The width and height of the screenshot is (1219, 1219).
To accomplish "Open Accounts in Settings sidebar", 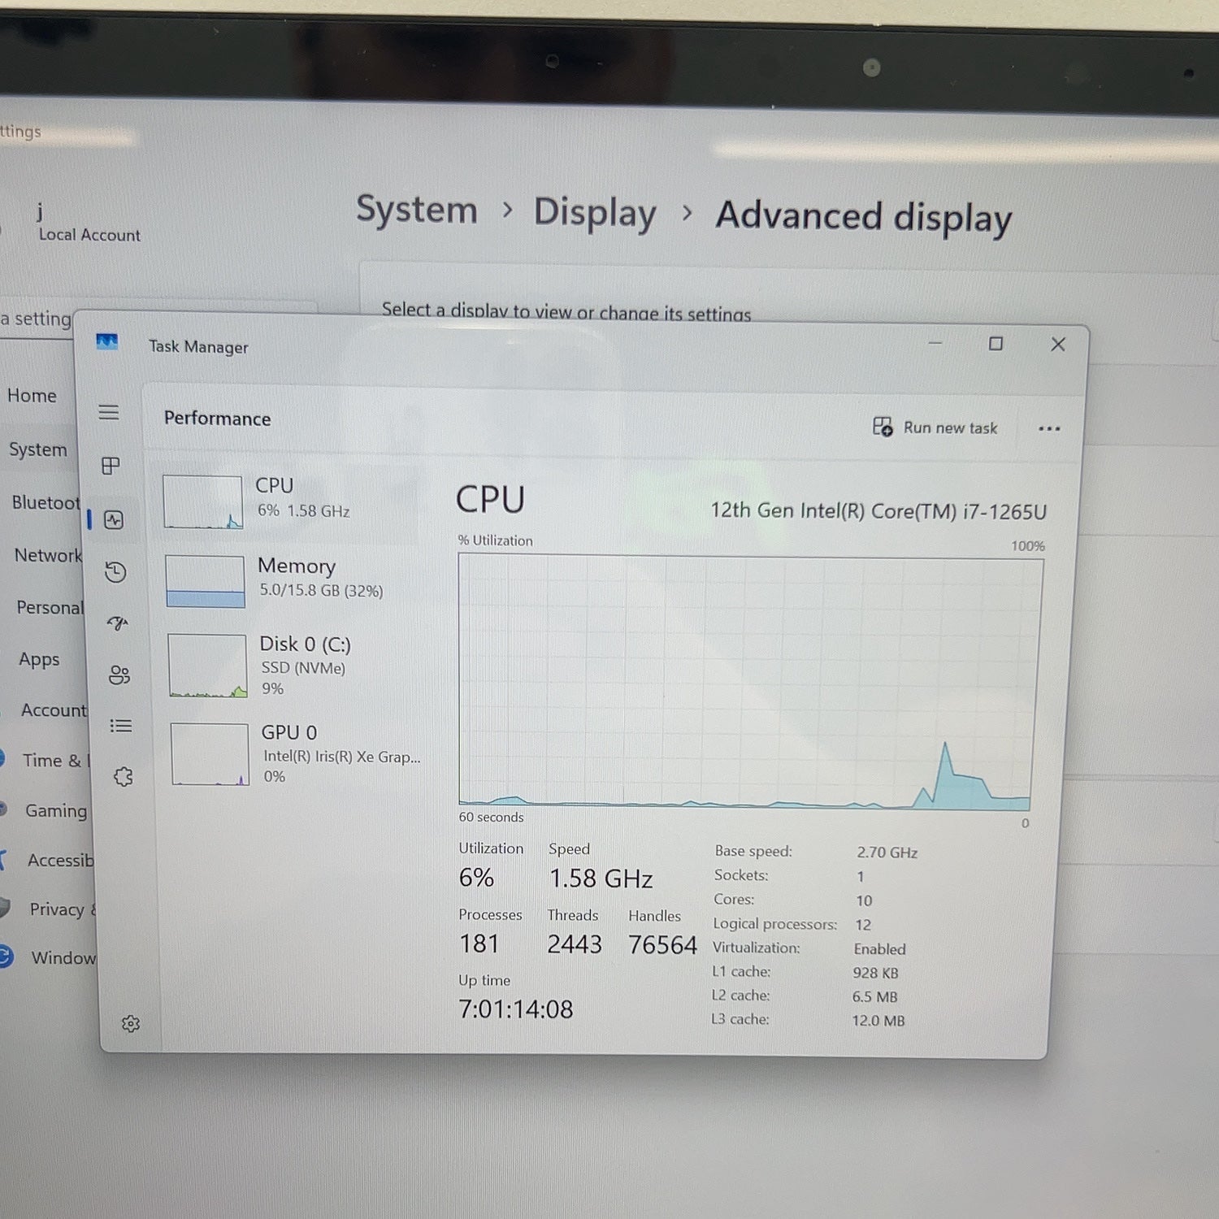I will click(54, 710).
